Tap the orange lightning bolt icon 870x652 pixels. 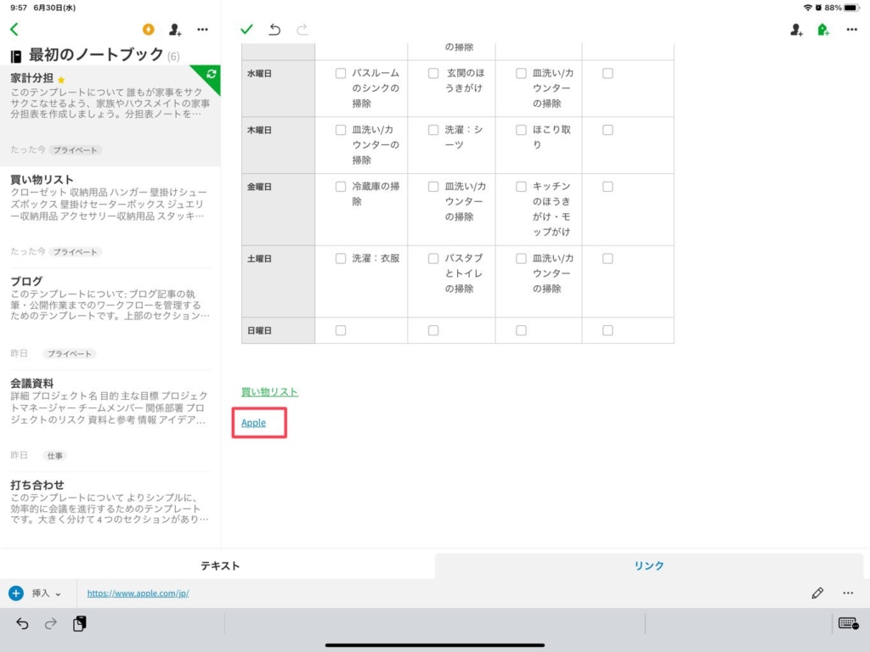pos(148,30)
